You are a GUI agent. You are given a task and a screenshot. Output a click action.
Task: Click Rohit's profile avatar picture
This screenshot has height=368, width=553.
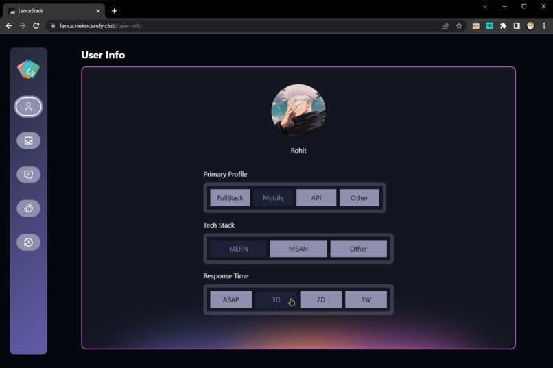pyautogui.click(x=298, y=111)
